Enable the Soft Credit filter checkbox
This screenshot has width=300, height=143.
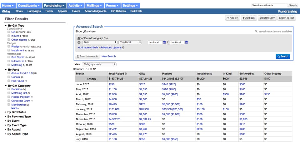point(9,57)
